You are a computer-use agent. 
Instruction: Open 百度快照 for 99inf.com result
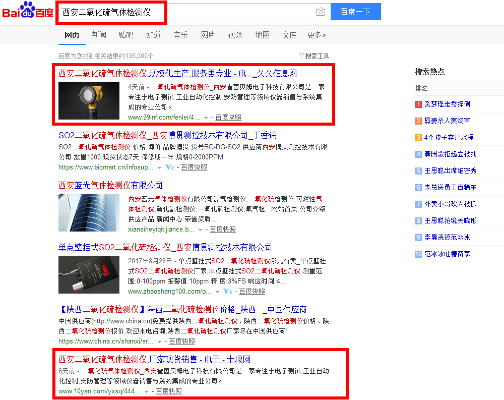(x=228, y=118)
